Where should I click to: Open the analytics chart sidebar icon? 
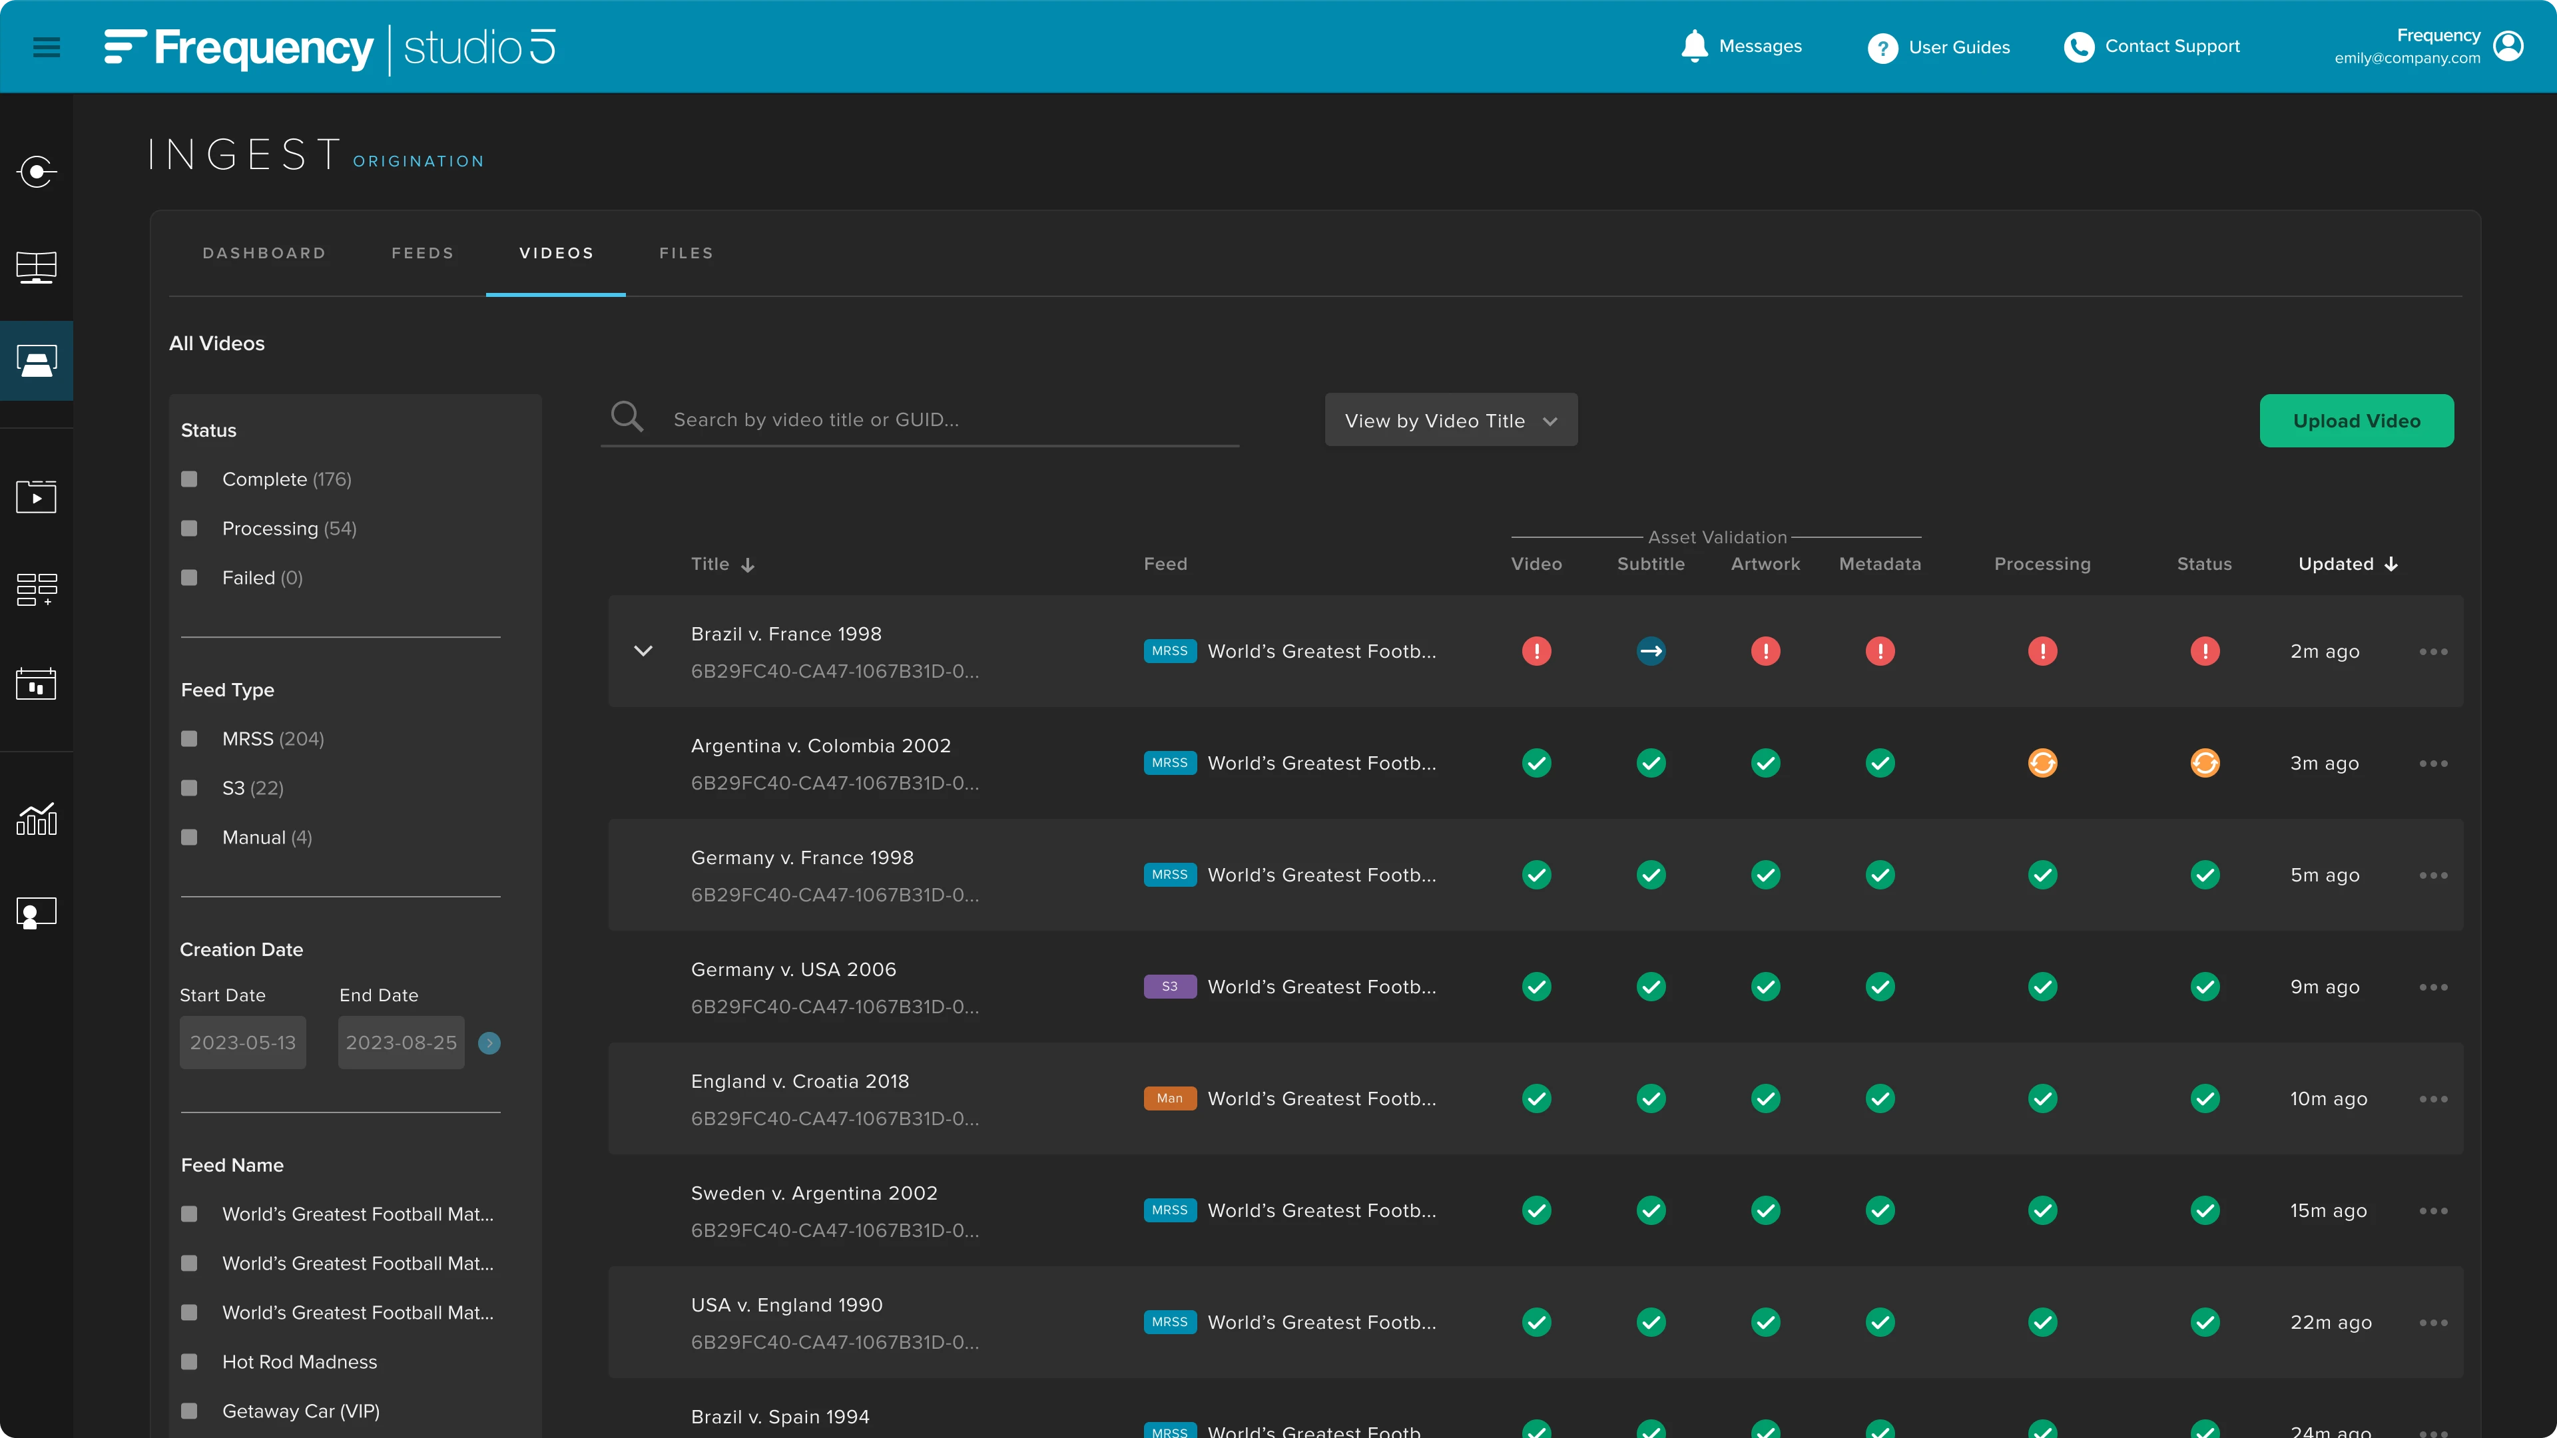point(37,820)
